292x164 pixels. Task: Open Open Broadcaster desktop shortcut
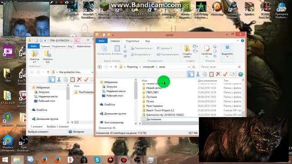[24, 143]
